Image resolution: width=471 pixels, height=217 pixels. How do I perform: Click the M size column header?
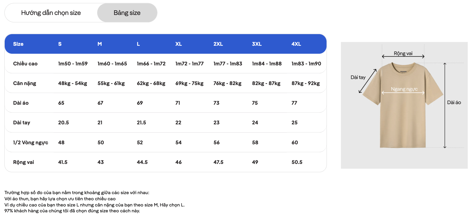[100, 44]
